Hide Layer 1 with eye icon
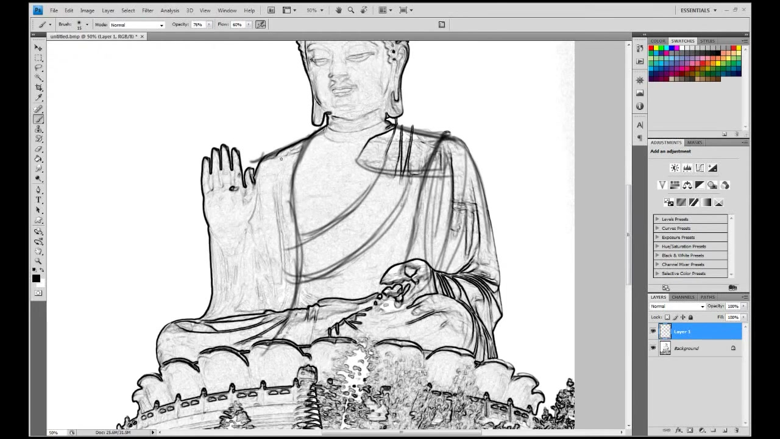This screenshot has width=780, height=439. pos(653,332)
